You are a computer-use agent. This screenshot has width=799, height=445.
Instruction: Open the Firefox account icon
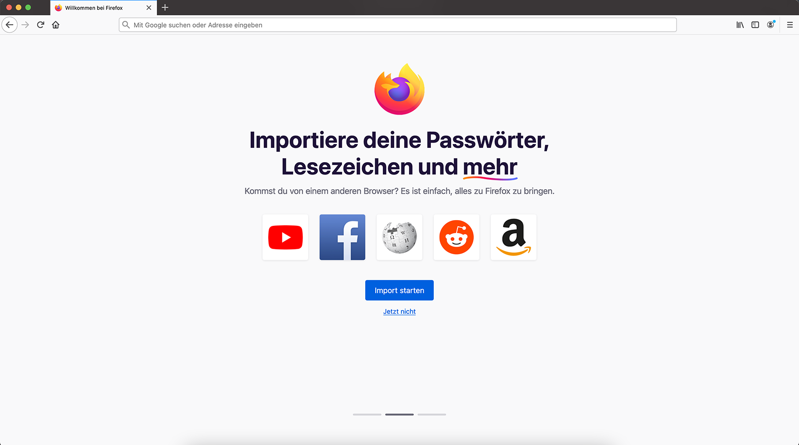tap(770, 25)
